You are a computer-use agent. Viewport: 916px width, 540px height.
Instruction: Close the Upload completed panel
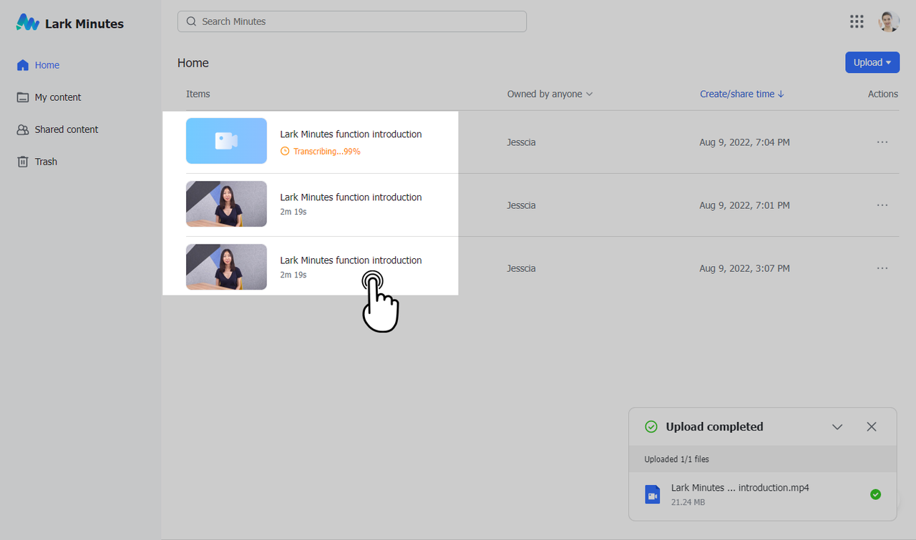point(871,426)
